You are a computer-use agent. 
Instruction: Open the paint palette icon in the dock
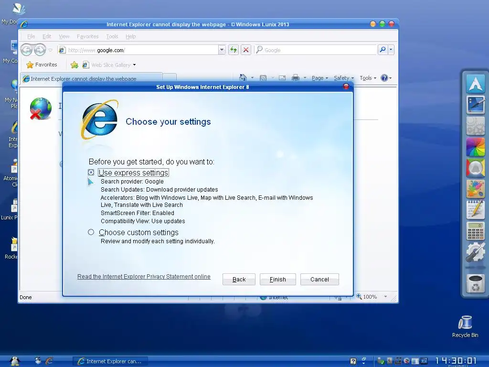pos(476,189)
